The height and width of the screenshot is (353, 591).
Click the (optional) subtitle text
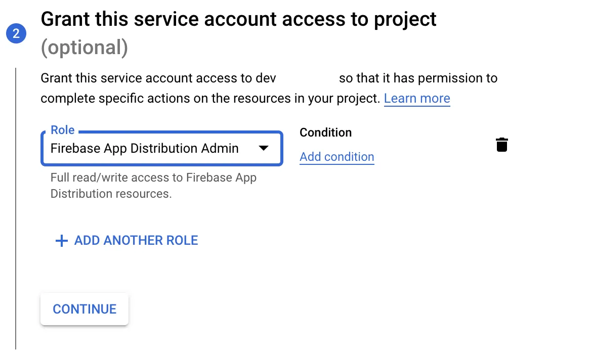85,48
